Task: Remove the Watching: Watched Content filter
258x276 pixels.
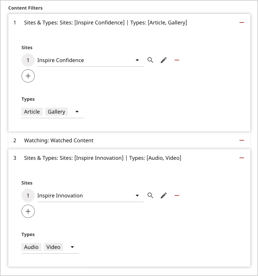Action: pos(241,140)
